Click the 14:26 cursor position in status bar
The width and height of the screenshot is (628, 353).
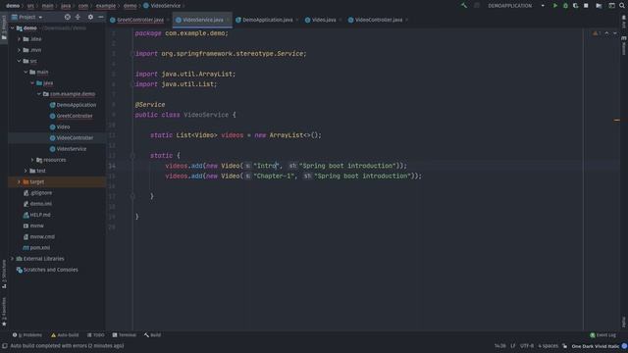coord(499,346)
